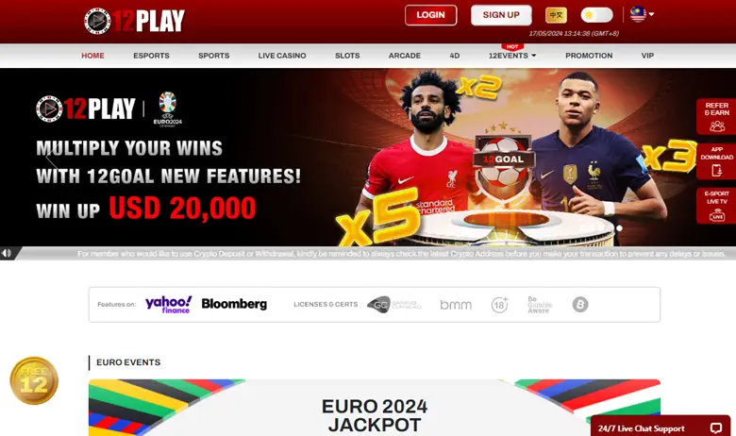Expand the 12Events menu dropdown

click(x=512, y=56)
